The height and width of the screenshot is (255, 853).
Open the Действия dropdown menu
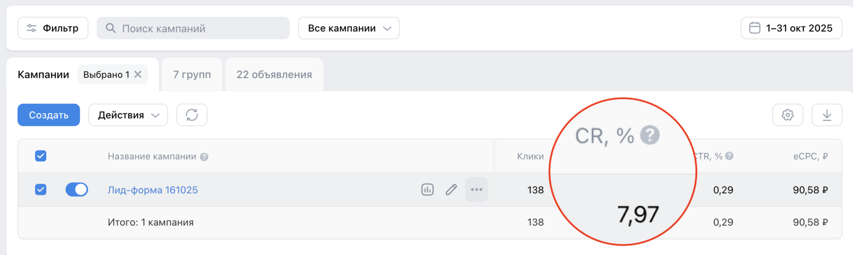point(128,115)
